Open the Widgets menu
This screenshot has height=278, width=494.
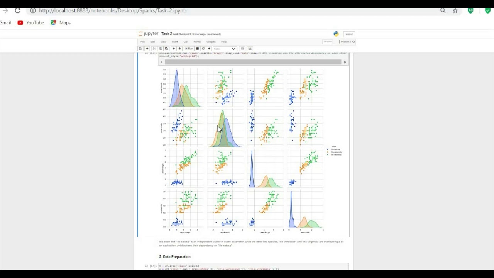coord(211,42)
